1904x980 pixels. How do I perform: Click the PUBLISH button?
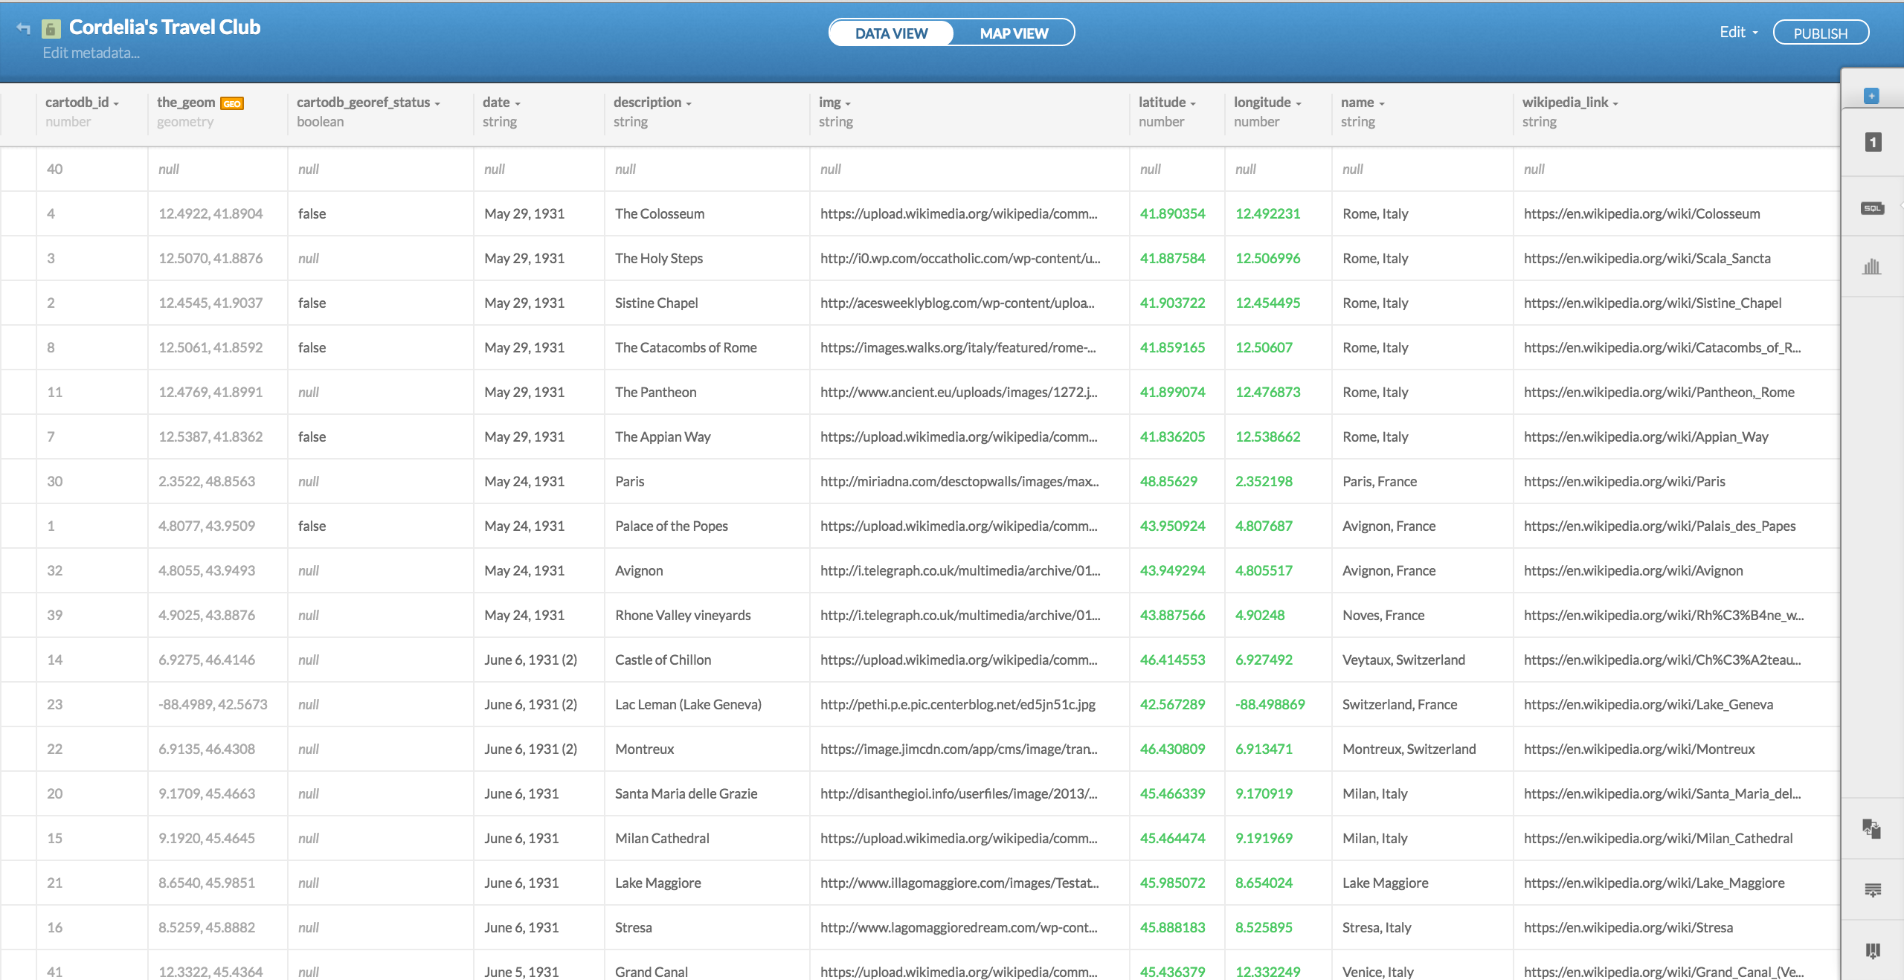click(x=1820, y=33)
